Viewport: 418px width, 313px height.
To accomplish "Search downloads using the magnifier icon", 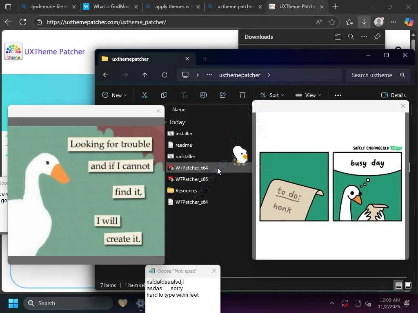I will click(x=351, y=37).
